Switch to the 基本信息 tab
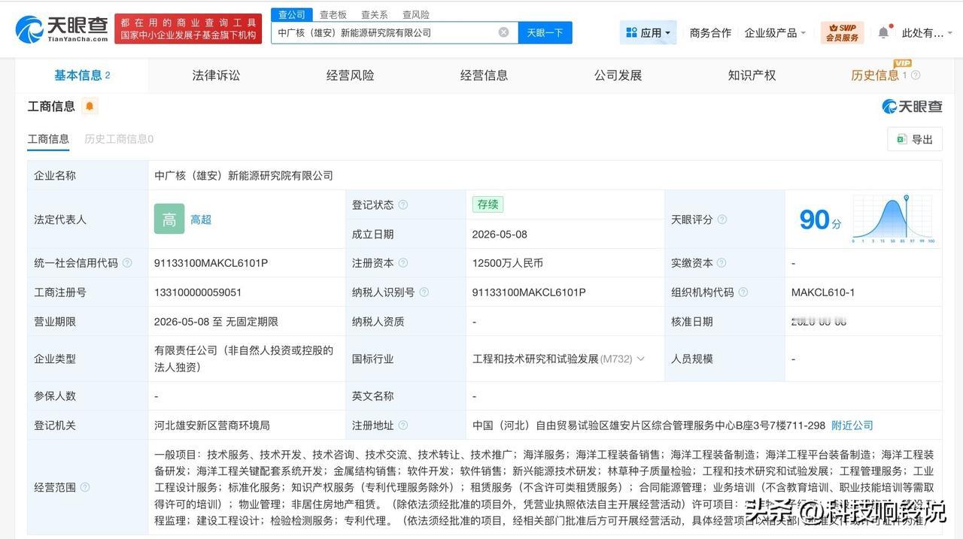 click(x=82, y=75)
